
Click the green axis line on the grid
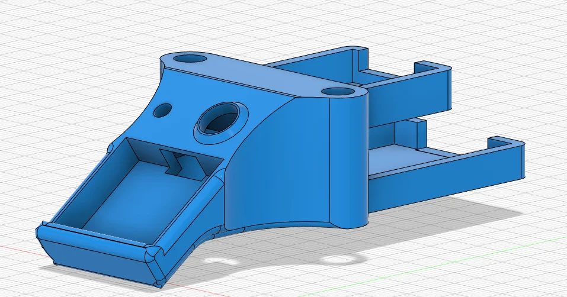[434, 266]
